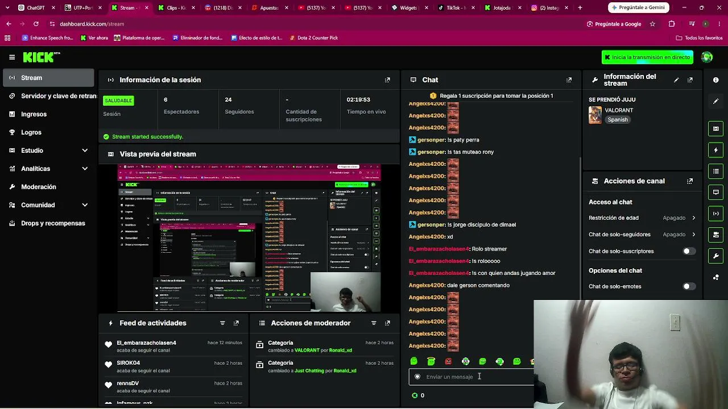
Task: Toggle the chat bubble icon in right sidebar
Action: click(715, 192)
